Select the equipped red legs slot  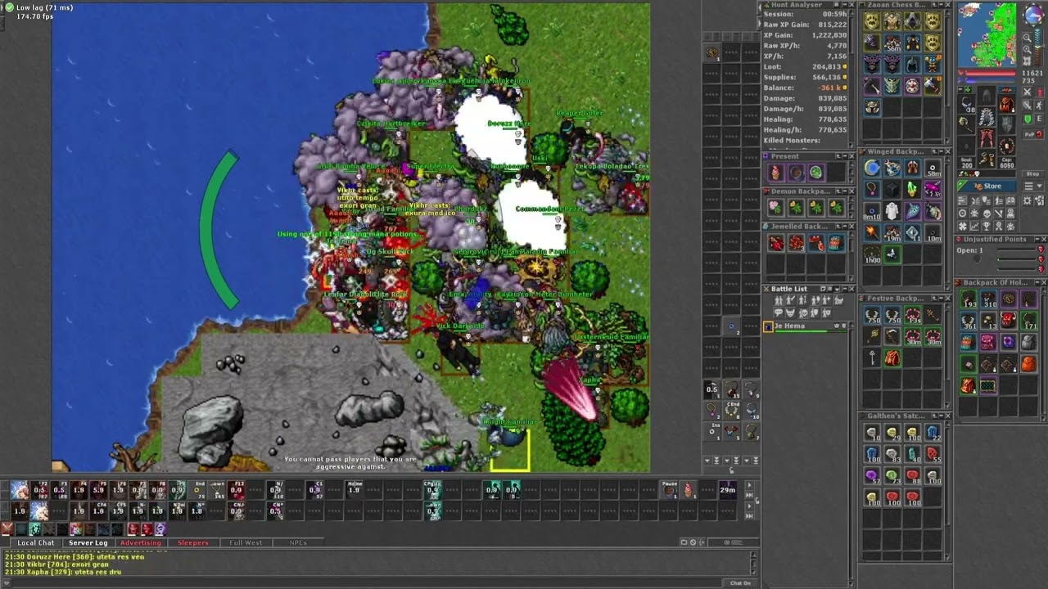(x=987, y=138)
